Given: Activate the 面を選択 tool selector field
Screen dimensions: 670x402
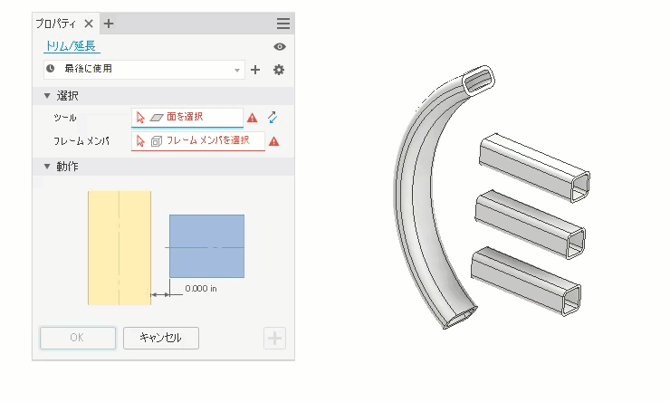Looking at the screenshot, I should 187,117.
